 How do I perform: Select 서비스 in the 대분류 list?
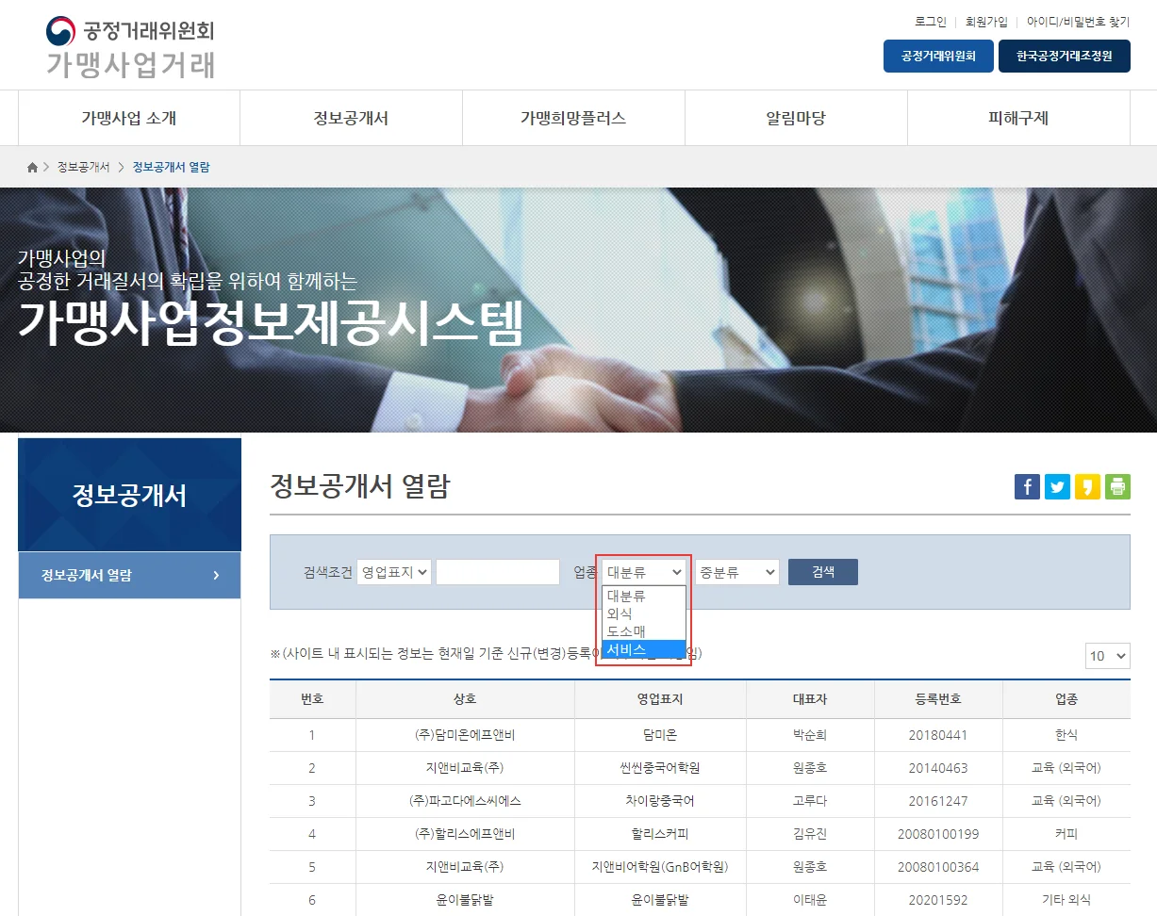643,649
